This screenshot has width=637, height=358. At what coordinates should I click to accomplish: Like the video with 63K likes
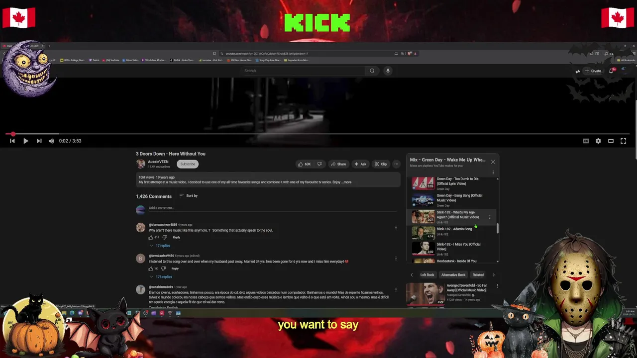304,164
